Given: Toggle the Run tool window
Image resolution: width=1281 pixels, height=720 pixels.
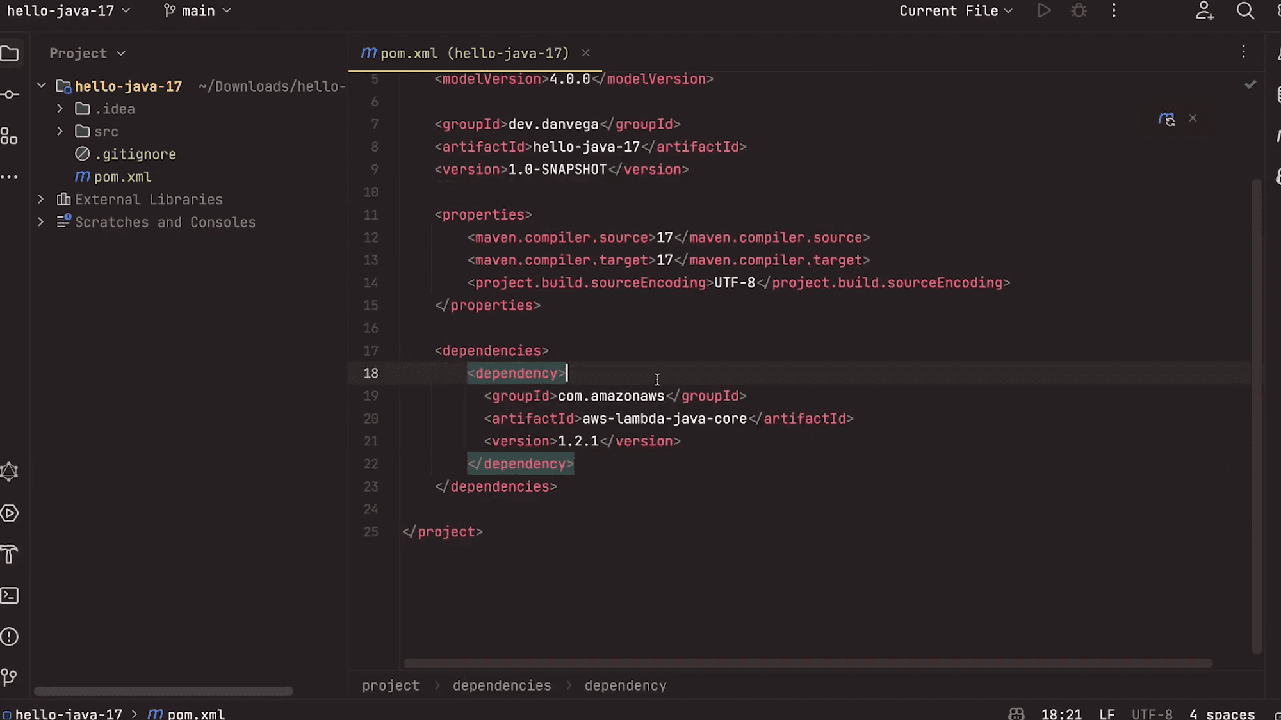Looking at the screenshot, I should tap(10, 513).
